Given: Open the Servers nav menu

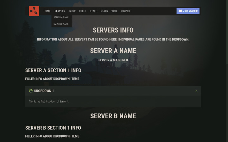Looking at the screenshot, I should point(60,11).
